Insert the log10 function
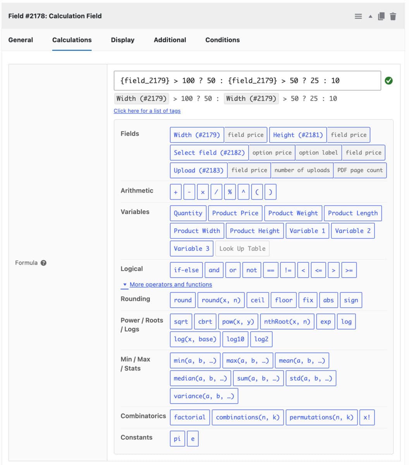This screenshot has height=465, width=409. (235, 339)
